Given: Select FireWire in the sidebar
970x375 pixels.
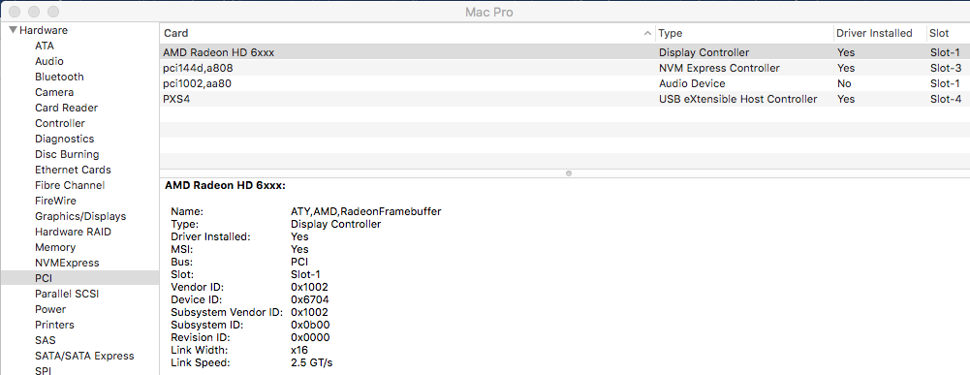Looking at the screenshot, I should (x=55, y=201).
